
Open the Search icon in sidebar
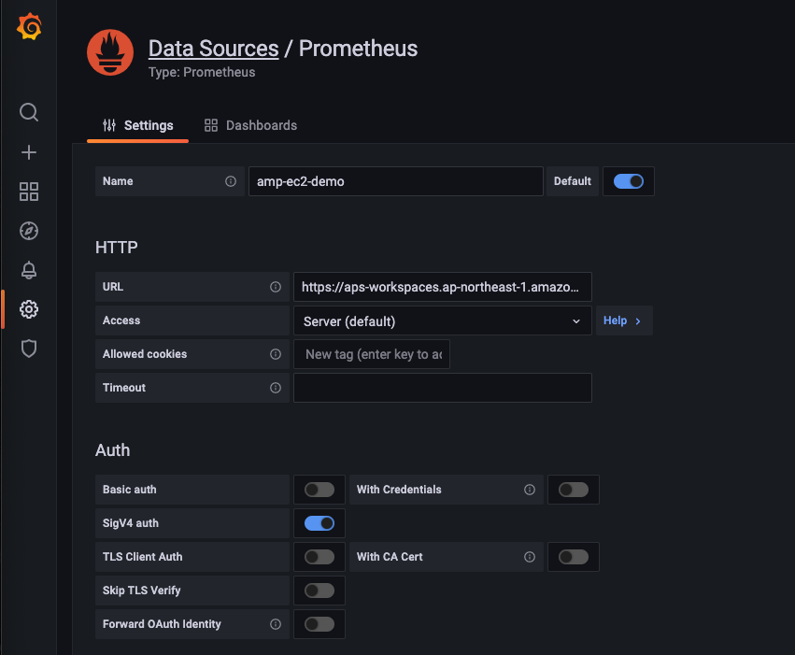pyautogui.click(x=29, y=113)
